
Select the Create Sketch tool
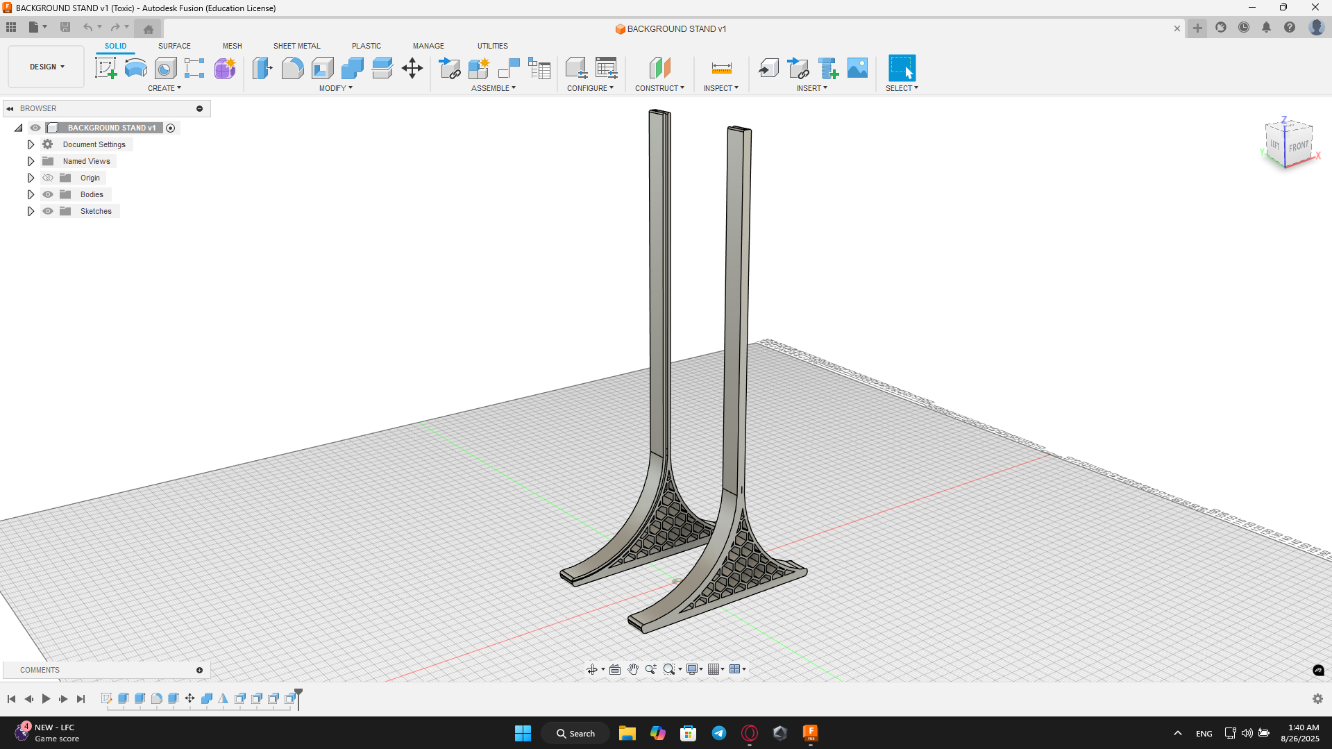(106, 68)
